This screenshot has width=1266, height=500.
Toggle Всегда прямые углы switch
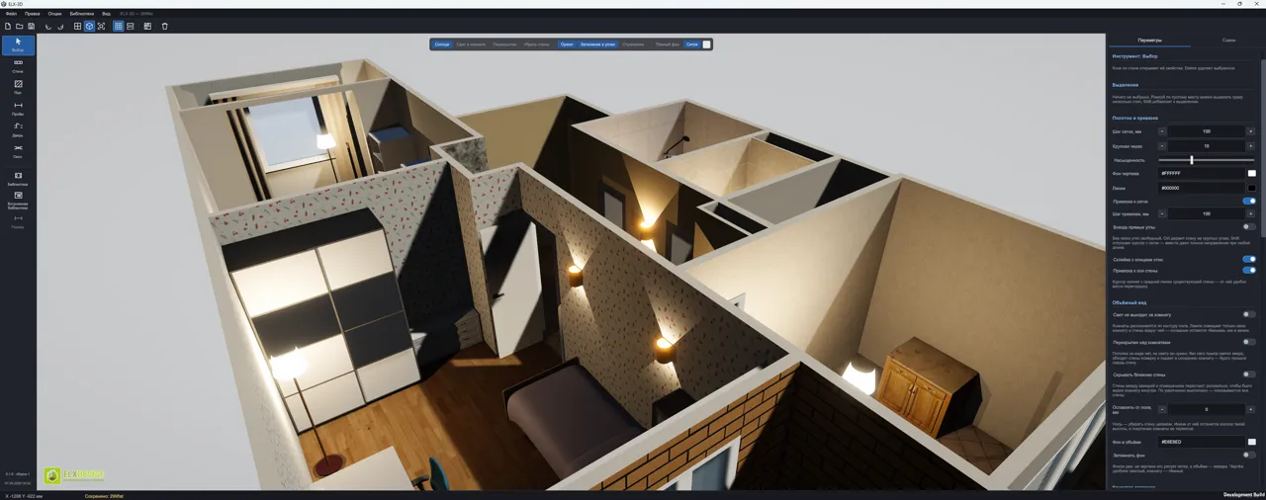point(1249,227)
